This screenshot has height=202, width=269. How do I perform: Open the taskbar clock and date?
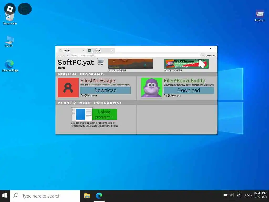(260, 195)
